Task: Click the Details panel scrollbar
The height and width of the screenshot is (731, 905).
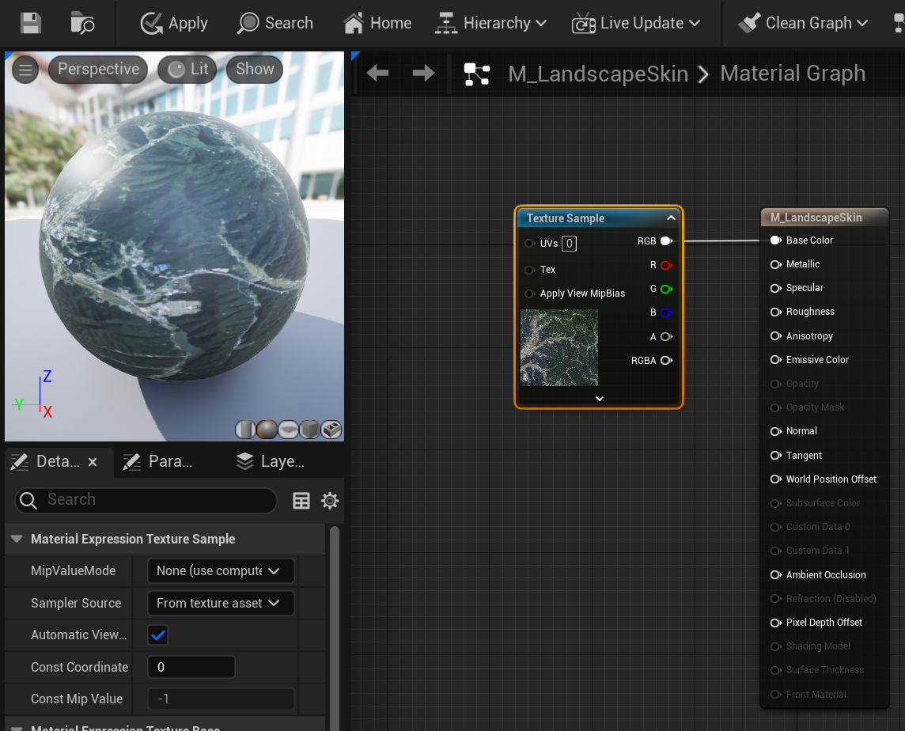Action: point(334,628)
